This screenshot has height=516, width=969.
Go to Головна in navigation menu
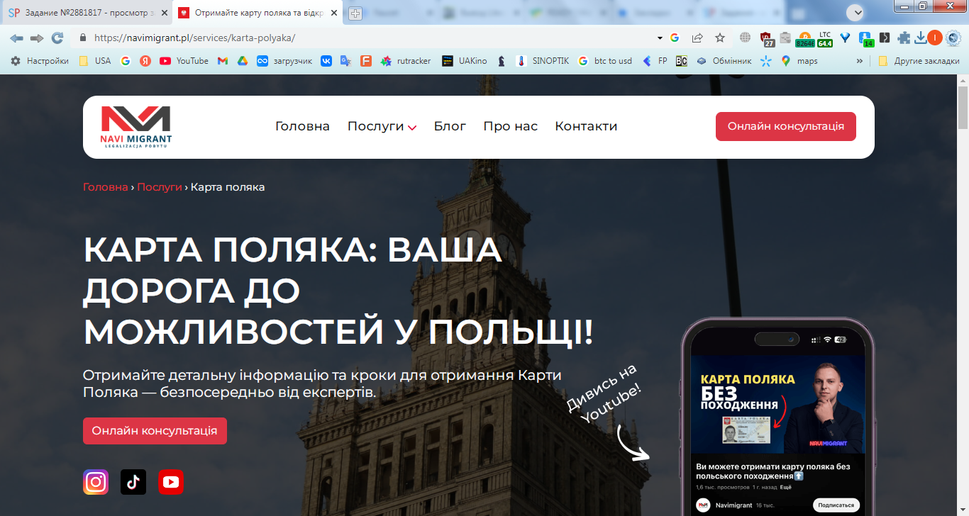(x=302, y=126)
